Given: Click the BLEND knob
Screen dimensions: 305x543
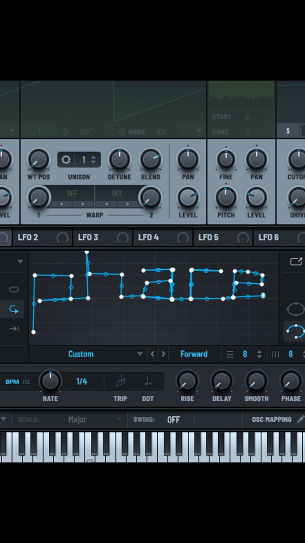Looking at the screenshot, I should [150, 159].
